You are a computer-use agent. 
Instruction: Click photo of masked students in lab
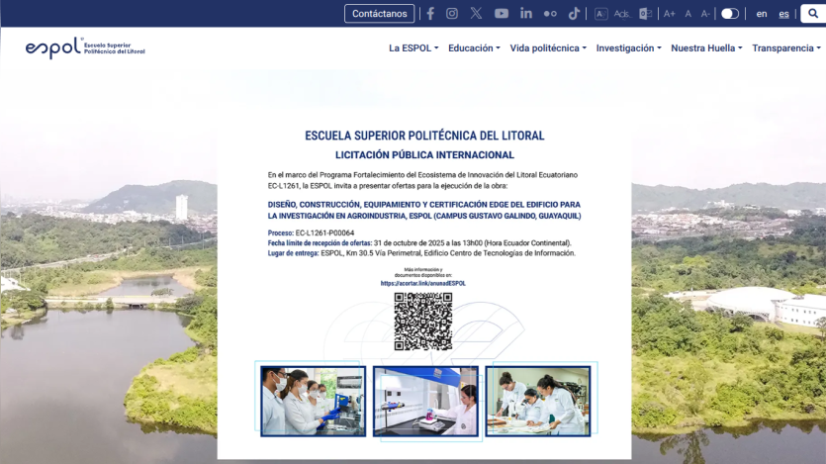tap(313, 402)
